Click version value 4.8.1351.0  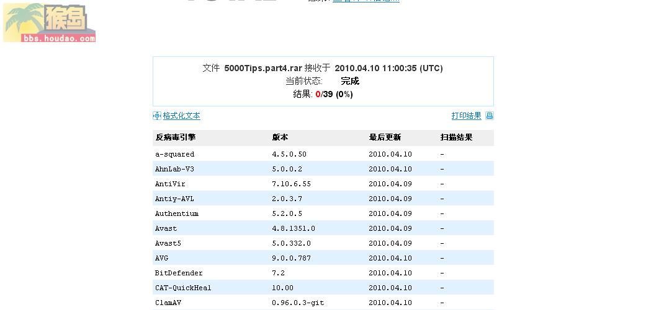(294, 228)
